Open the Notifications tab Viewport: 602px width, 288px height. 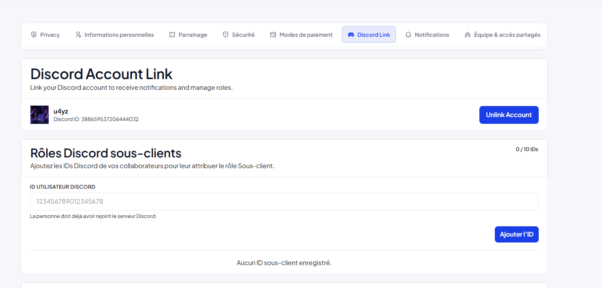click(428, 35)
